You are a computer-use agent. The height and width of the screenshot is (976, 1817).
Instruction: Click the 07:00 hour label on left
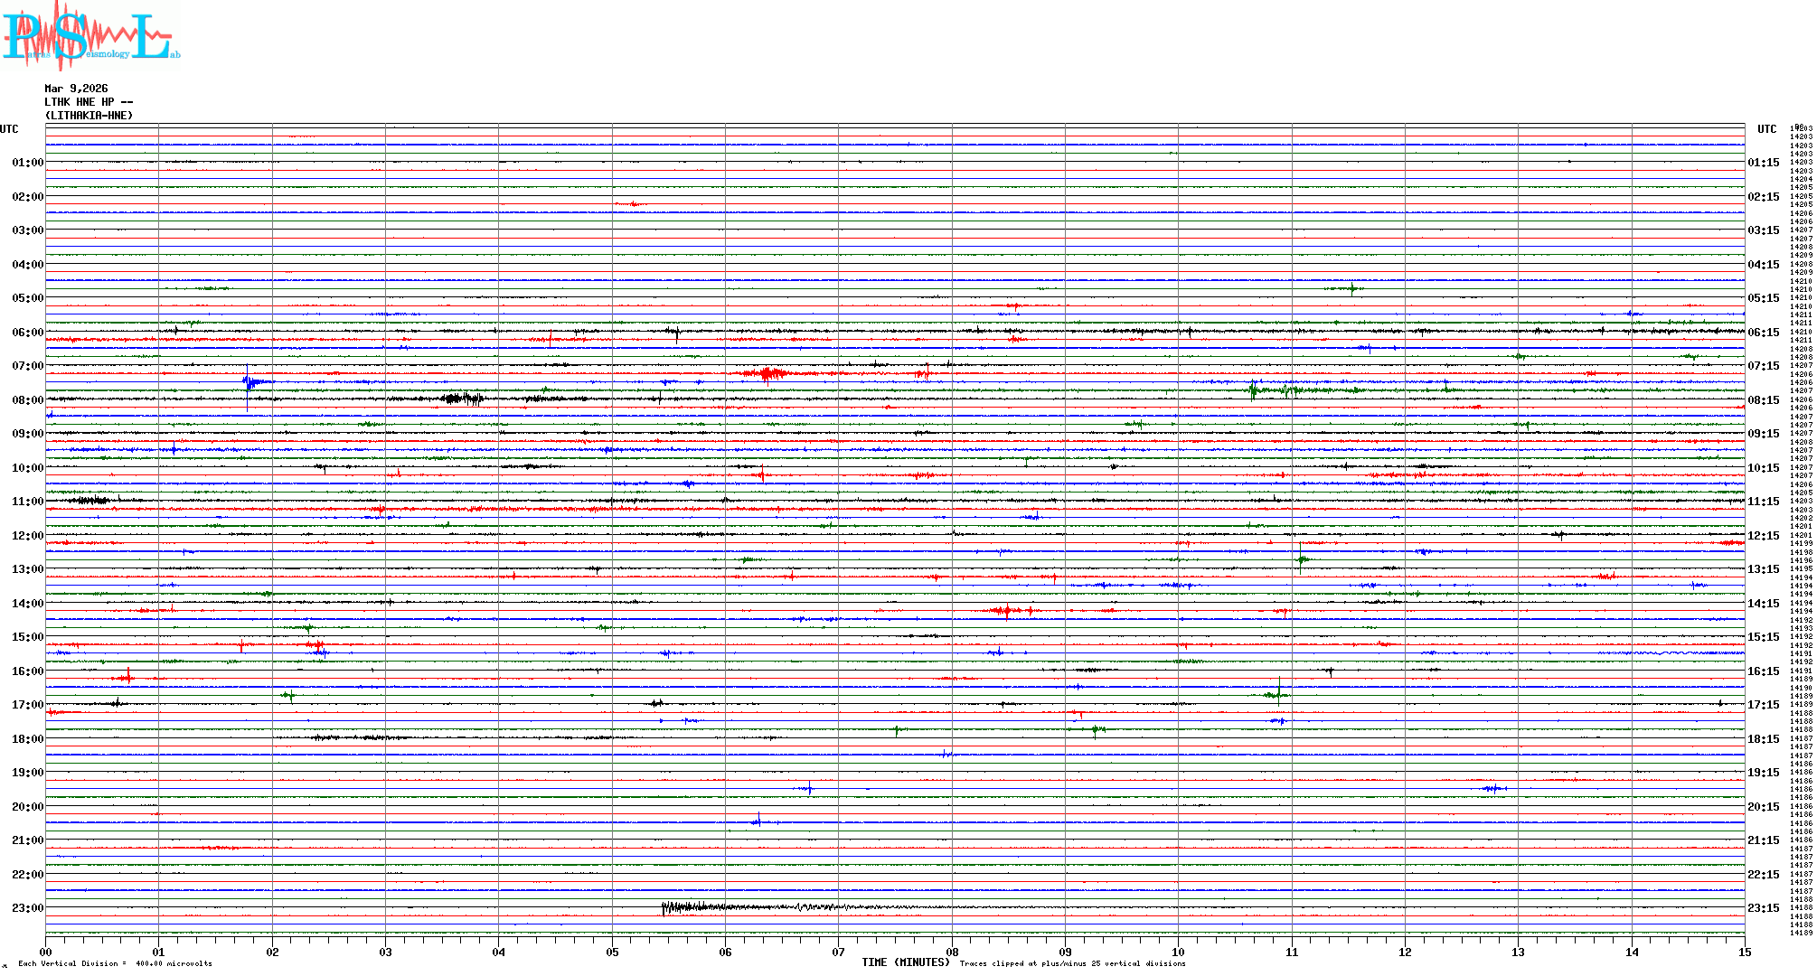tap(27, 366)
